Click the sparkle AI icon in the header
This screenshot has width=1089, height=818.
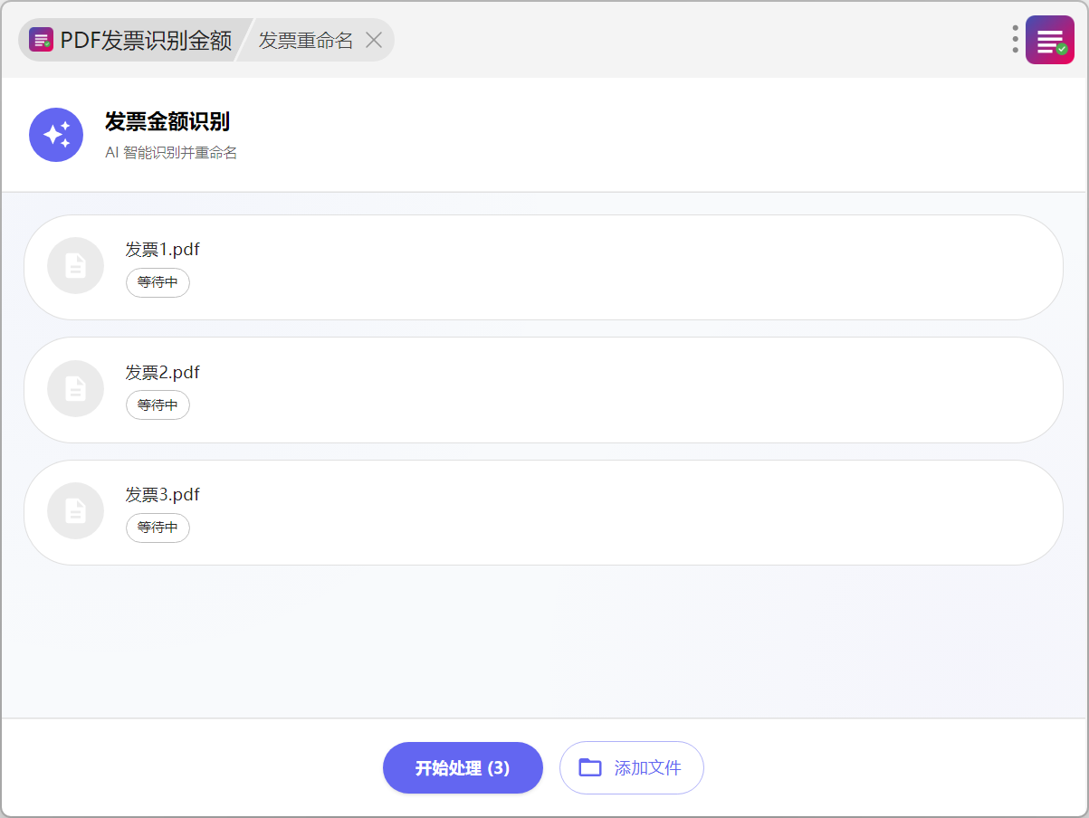tap(56, 135)
